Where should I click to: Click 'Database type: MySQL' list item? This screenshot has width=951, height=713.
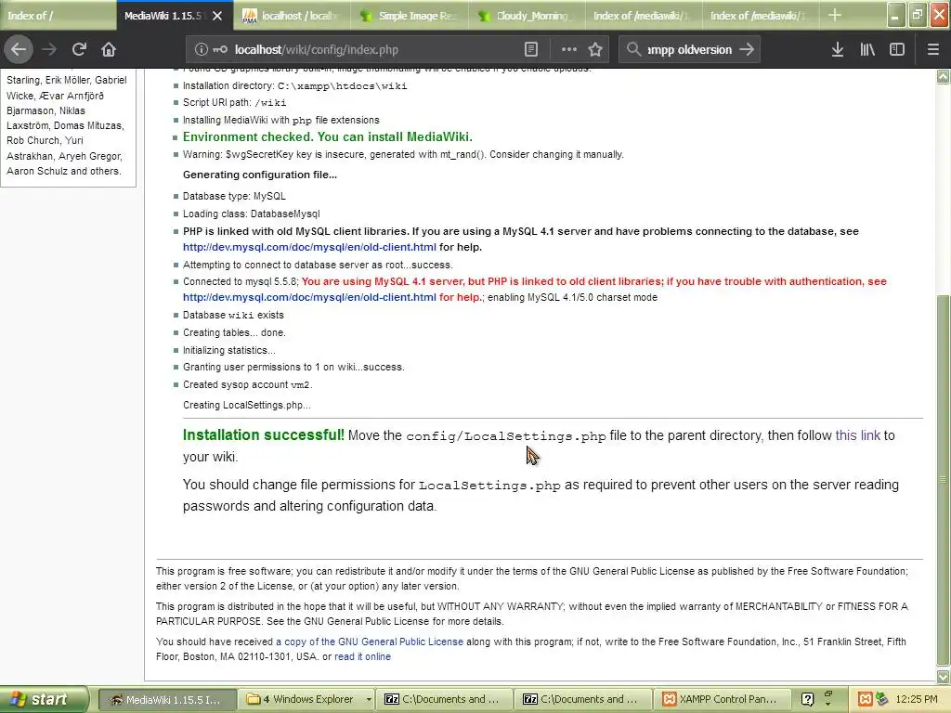click(x=234, y=197)
